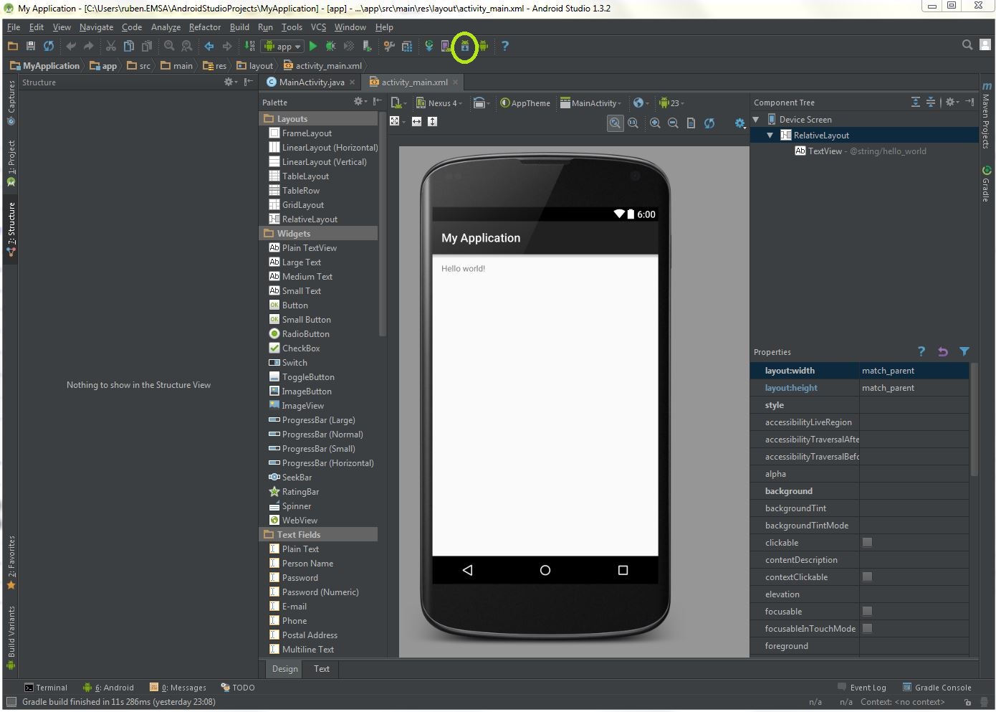Viewport: 996px width, 712px height.
Task: Select the Button widget in the Palette
Action: point(294,305)
